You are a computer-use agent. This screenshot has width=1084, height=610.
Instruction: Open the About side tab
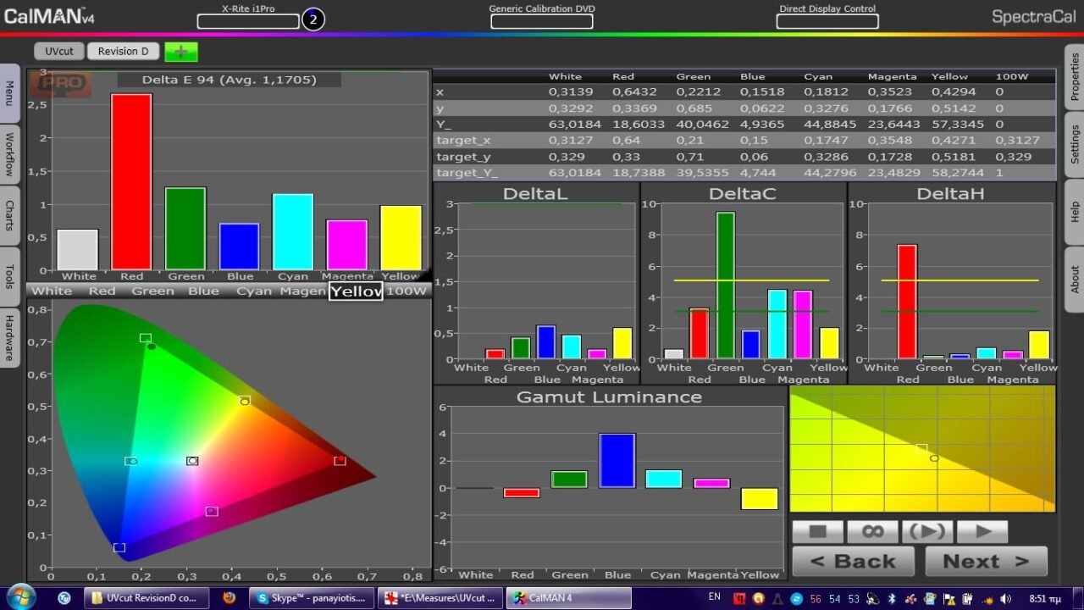[1075, 280]
